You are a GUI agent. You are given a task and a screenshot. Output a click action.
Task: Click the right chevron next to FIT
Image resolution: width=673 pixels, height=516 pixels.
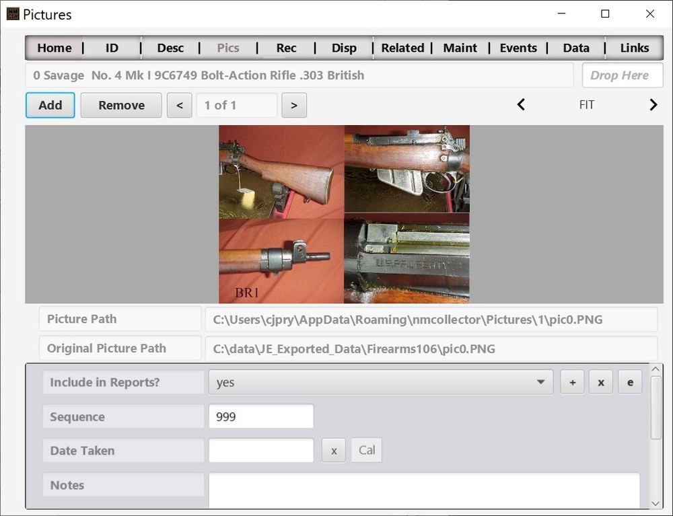click(652, 104)
